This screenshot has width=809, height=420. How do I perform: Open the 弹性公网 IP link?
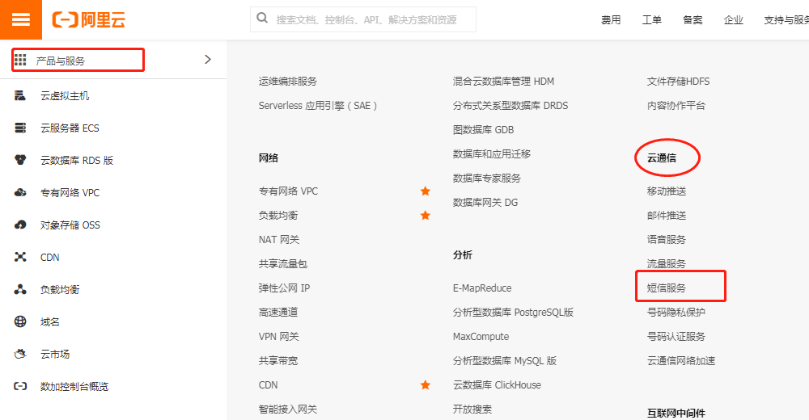[284, 288]
